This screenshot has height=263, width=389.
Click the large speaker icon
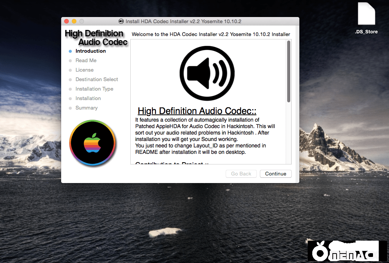click(207, 74)
